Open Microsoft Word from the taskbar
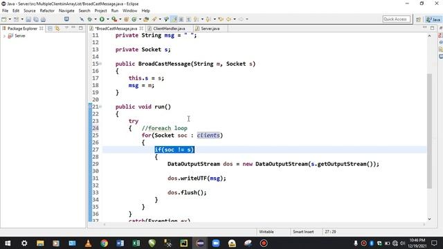 point(120,243)
